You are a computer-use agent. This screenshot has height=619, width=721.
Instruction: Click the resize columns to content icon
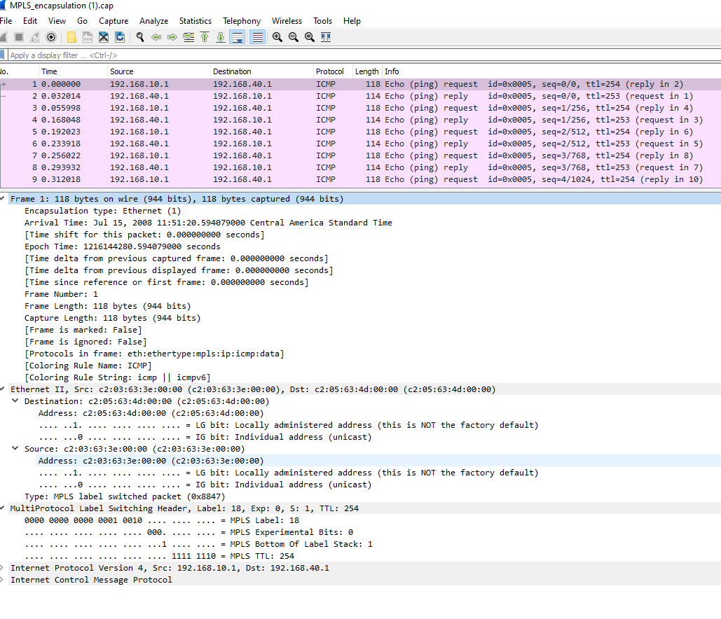click(325, 37)
